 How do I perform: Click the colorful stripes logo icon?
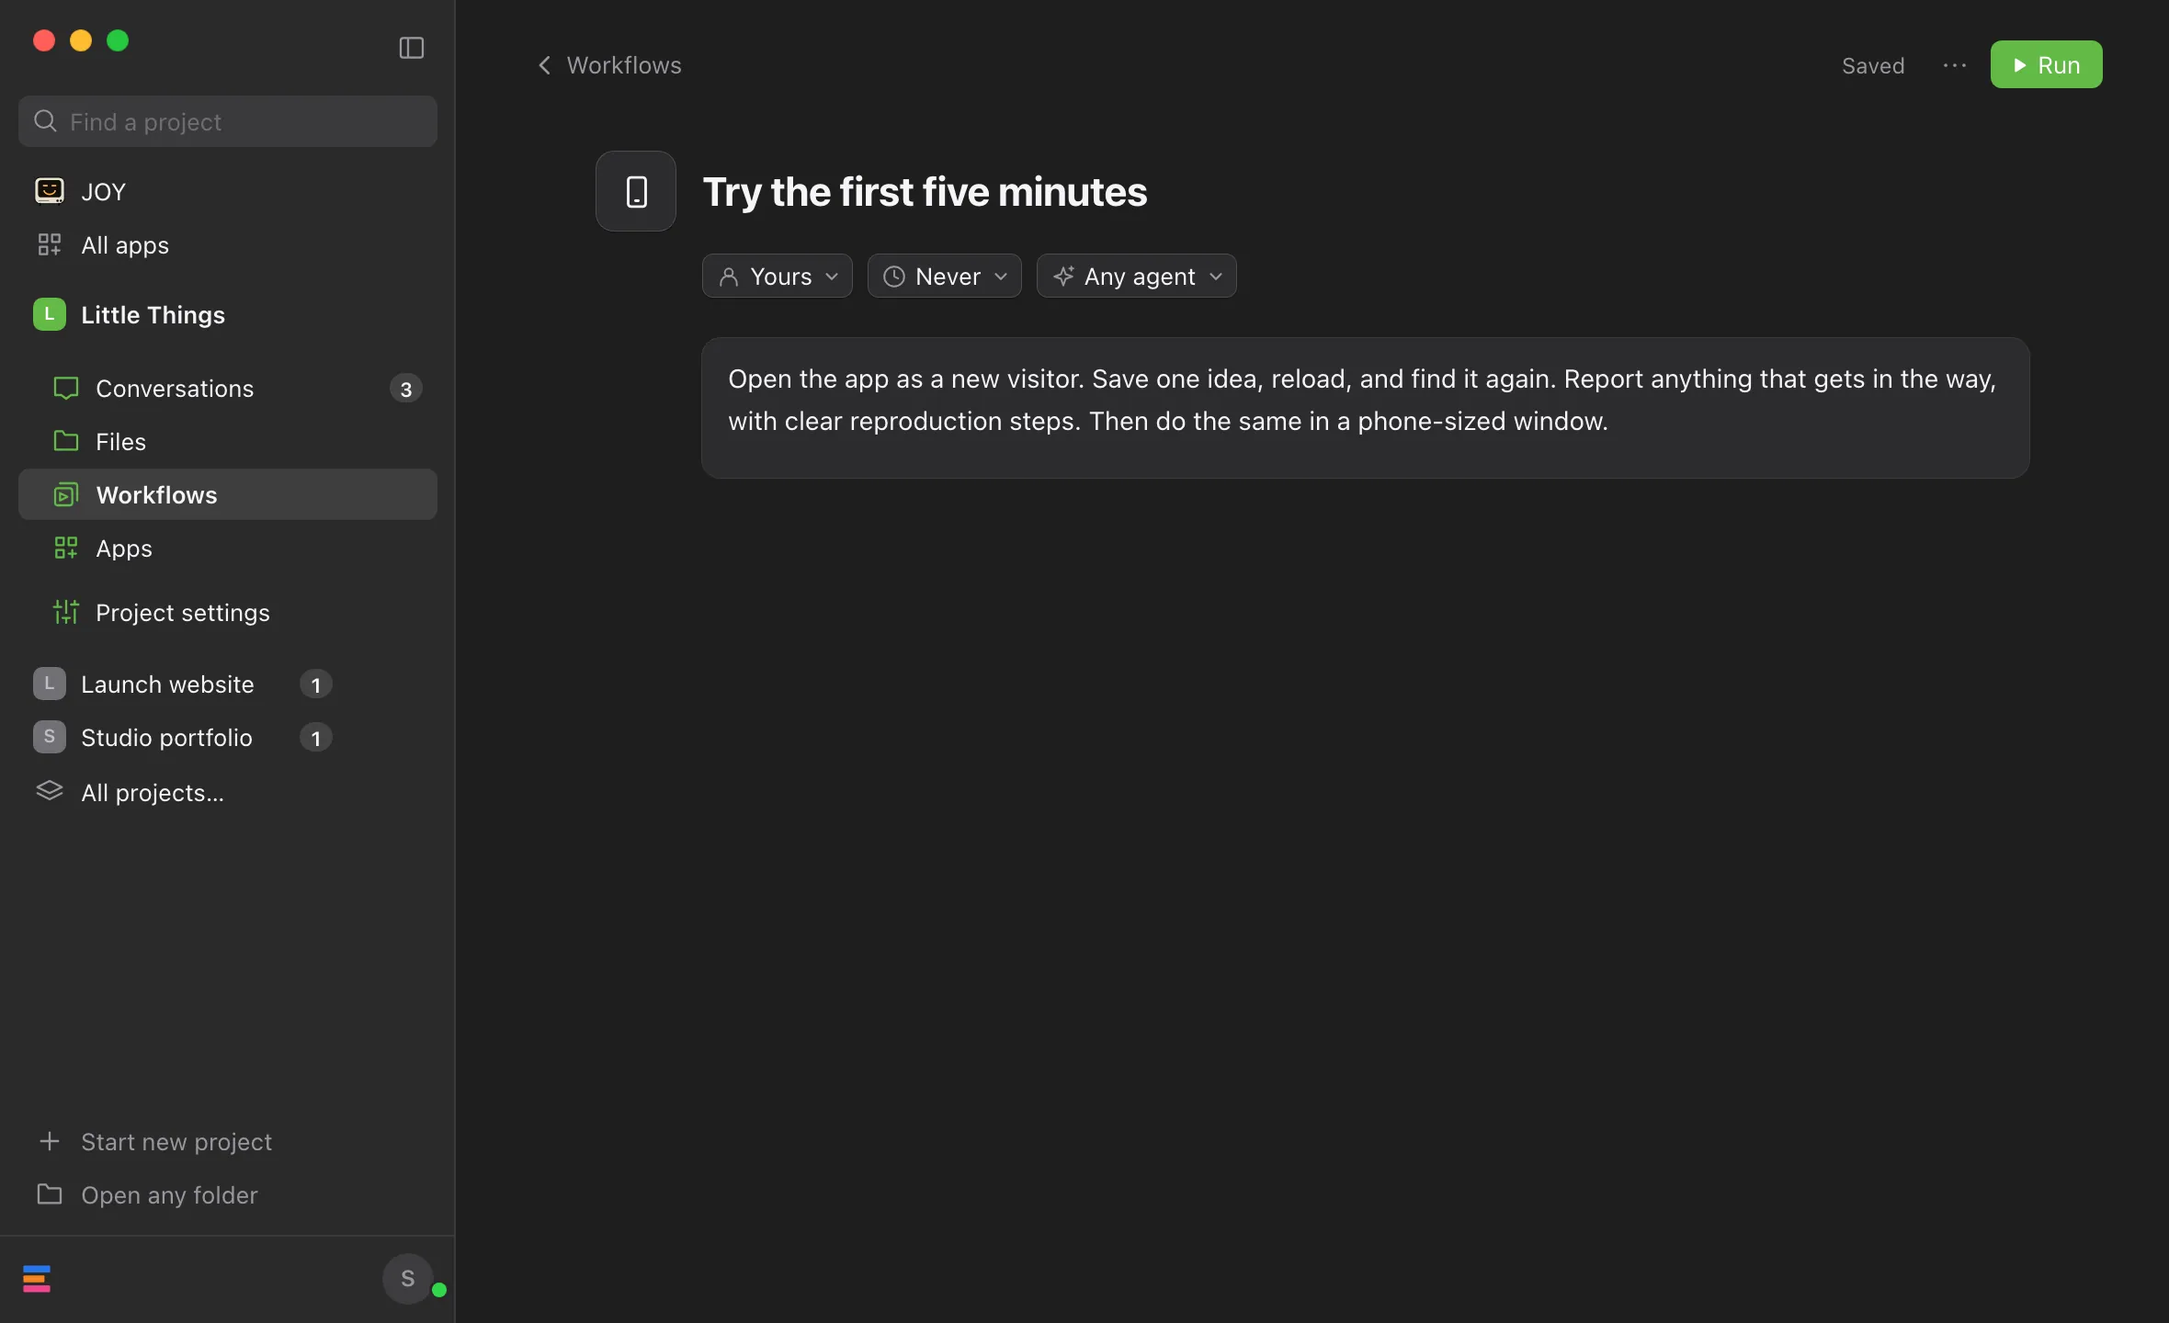(x=37, y=1279)
